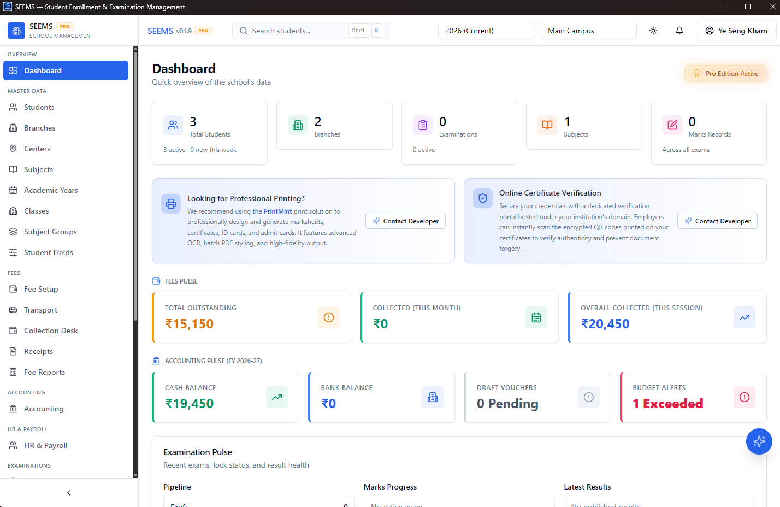Click the 0 Pending draft vouchers text
This screenshot has height=507, width=780.
click(507, 404)
